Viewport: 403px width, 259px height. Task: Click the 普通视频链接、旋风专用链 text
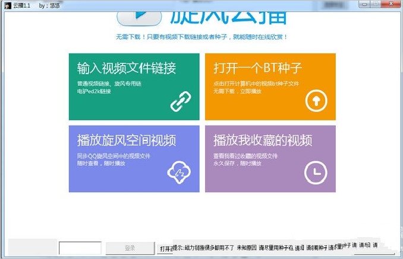109,84
